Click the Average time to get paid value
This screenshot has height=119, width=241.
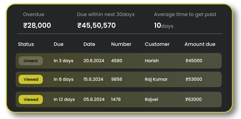coord(163,26)
